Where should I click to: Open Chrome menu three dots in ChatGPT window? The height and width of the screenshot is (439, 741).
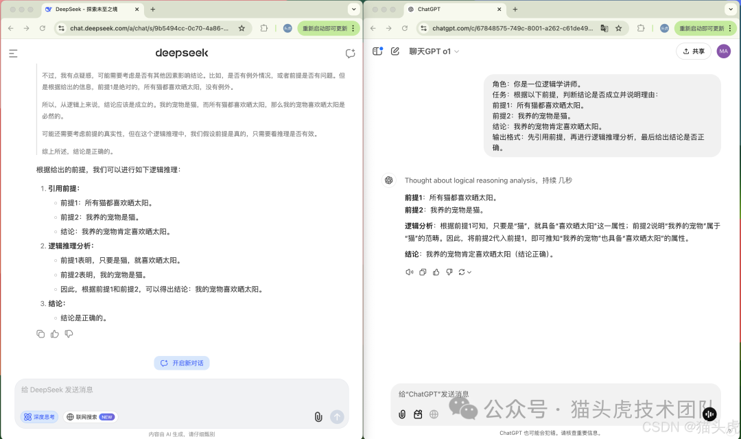pyautogui.click(x=730, y=28)
